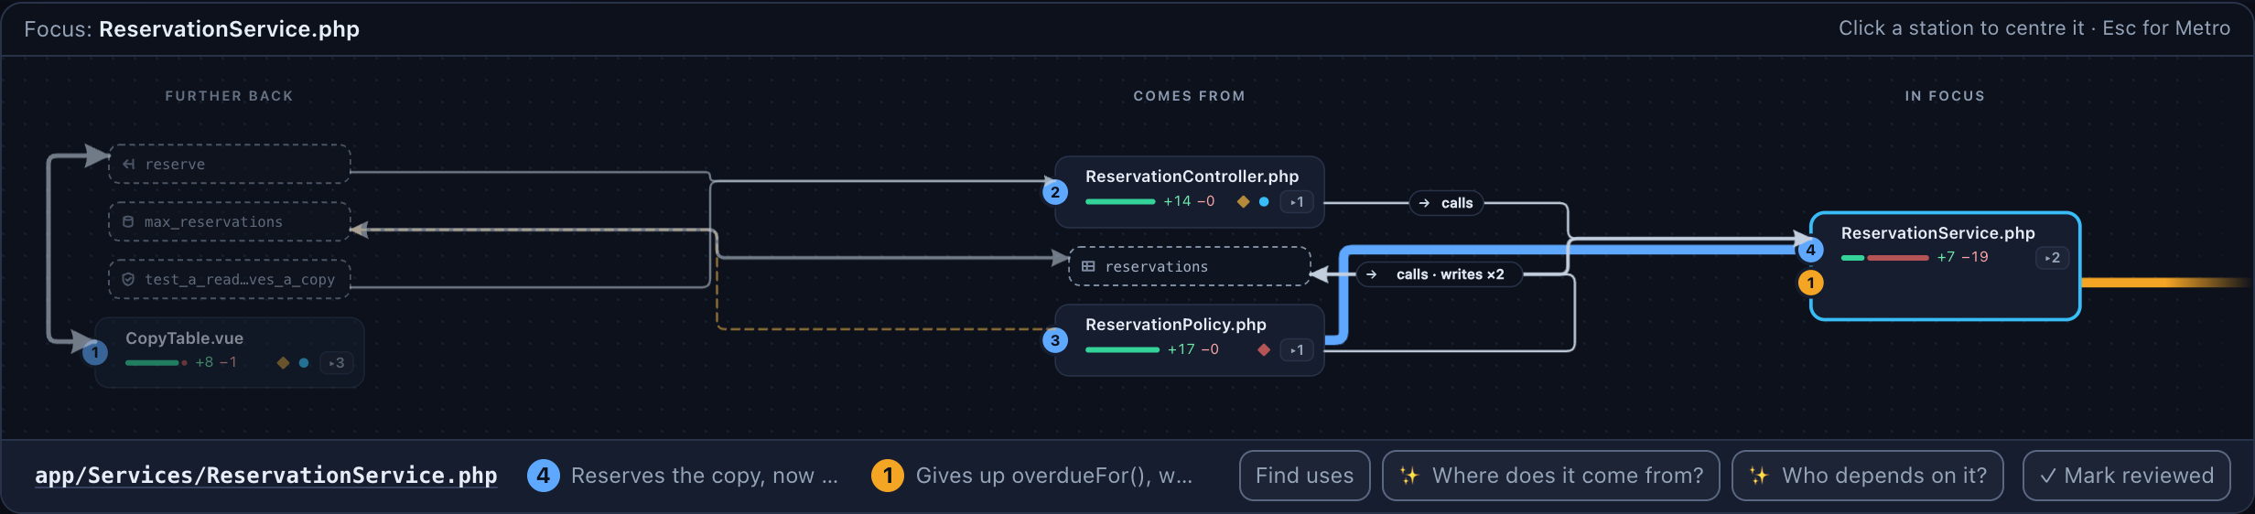The image size is (2255, 514).
Task: Click blue badge 4 on the ReservationService.php node
Action: pyautogui.click(x=1810, y=250)
